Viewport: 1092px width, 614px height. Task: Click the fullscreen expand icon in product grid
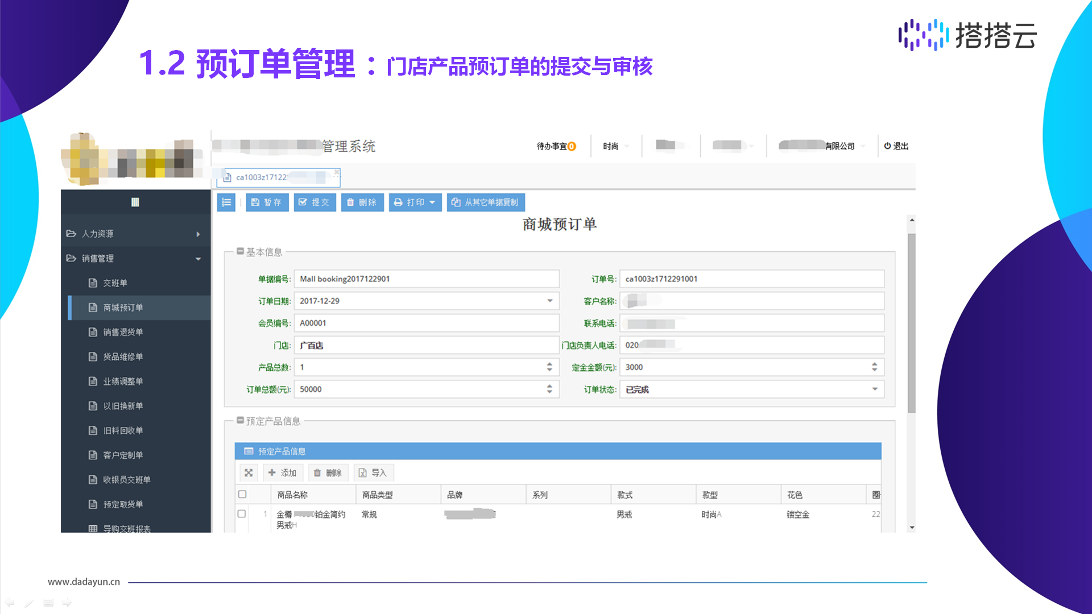click(249, 473)
